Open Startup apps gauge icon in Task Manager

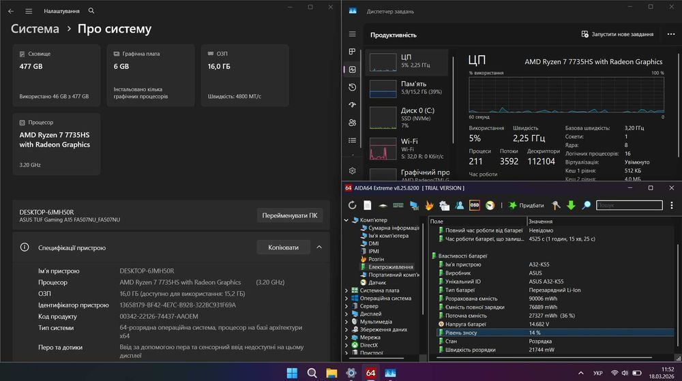point(353,105)
